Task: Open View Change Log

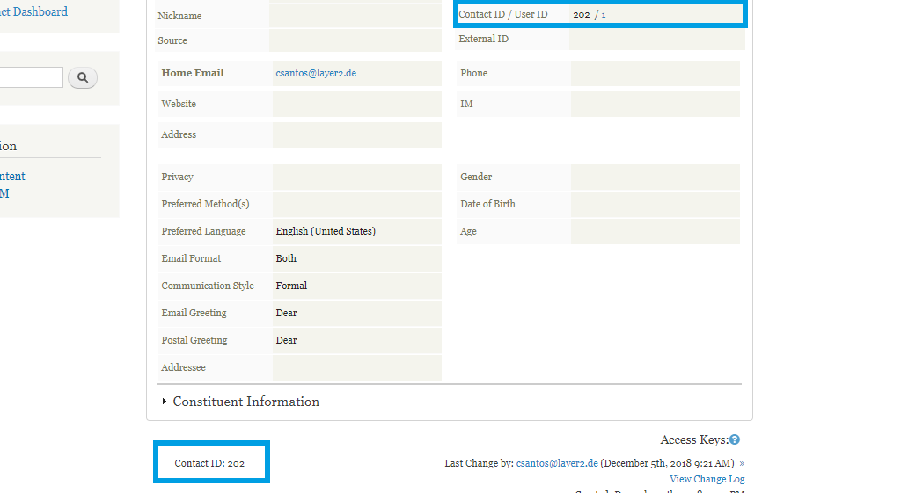Action: click(x=707, y=479)
